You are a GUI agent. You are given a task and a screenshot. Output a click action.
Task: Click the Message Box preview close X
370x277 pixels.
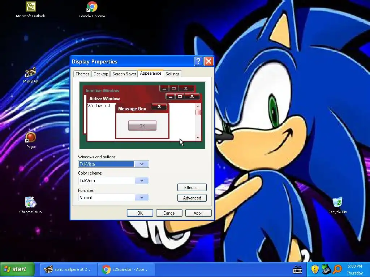[159, 106]
